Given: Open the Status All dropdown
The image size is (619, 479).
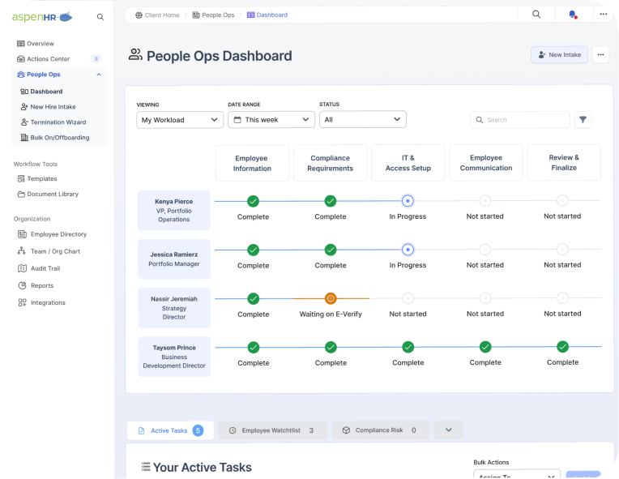Looking at the screenshot, I should coord(362,120).
